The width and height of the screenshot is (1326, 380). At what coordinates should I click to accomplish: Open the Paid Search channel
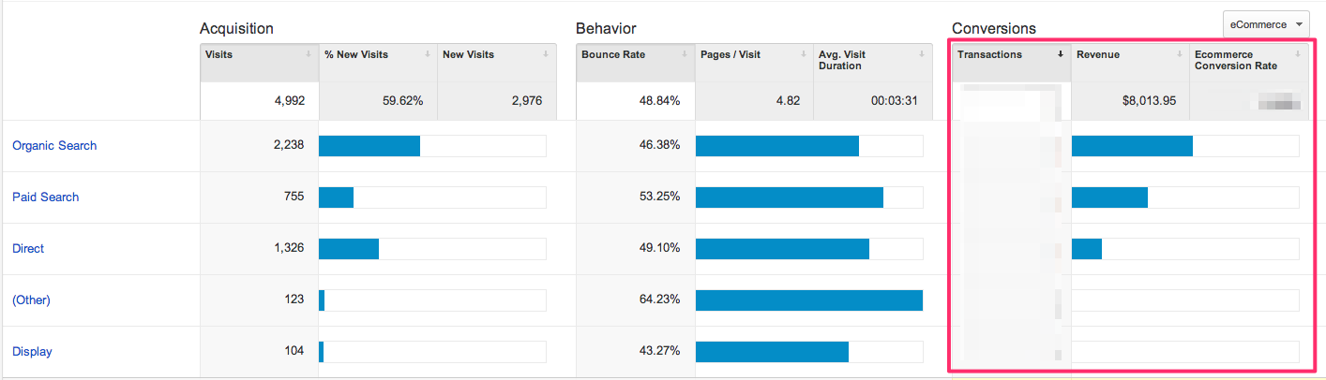[46, 197]
